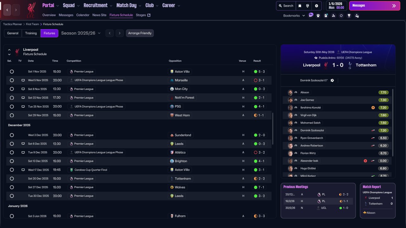406x228 pixels.
Task: Click the up chevron beside Liverpool Fixture Schedule
Action: (9, 50)
